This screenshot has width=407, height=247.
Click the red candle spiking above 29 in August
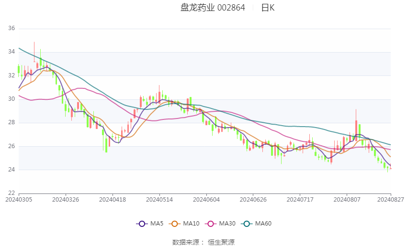pyautogui.click(x=356, y=125)
